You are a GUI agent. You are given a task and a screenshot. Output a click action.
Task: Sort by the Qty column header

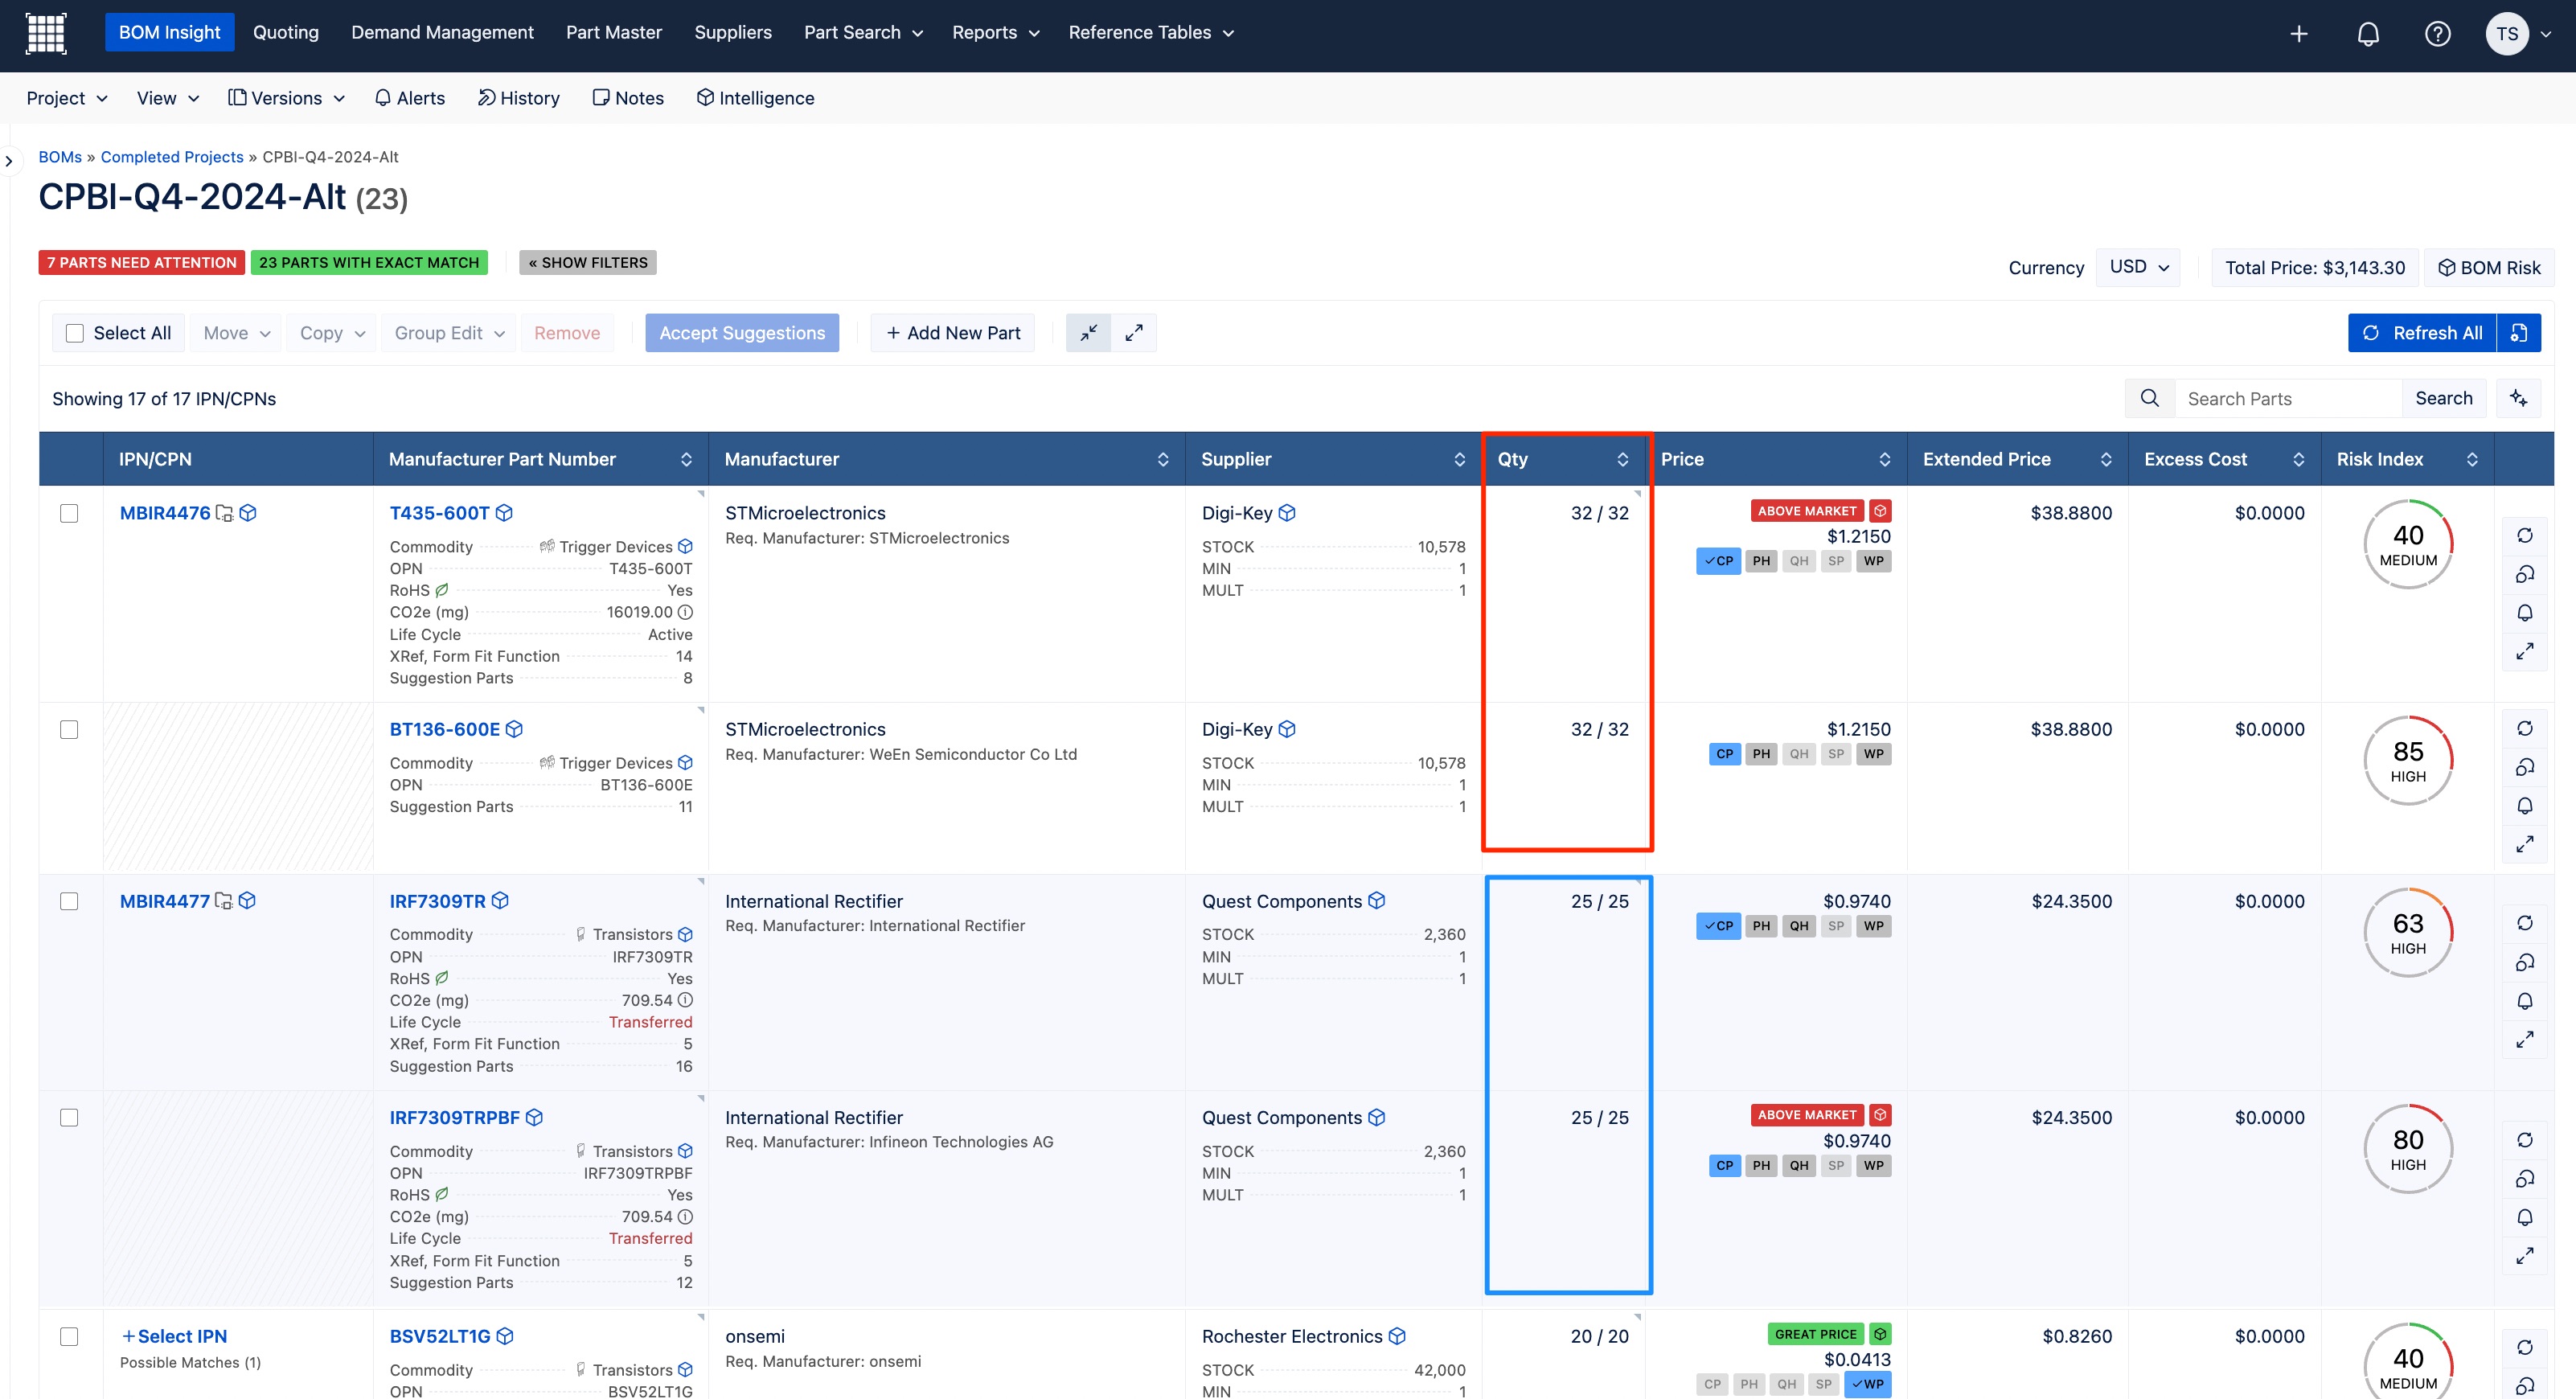click(x=1565, y=459)
